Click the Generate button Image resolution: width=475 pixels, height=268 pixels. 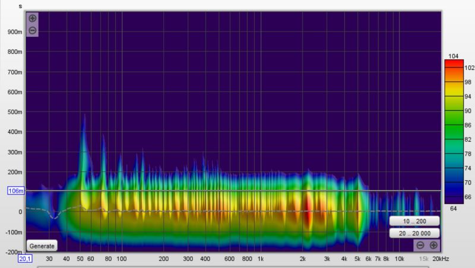point(42,246)
